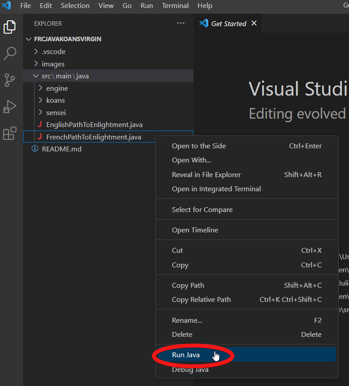Choose Delete in context menu
The height and width of the screenshot is (386, 349).
click(x=247, y=335)
